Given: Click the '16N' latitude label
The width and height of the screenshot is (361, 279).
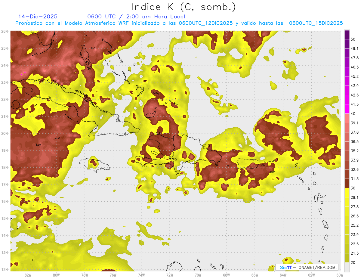Looking at the screenshot, I should click(4, 201).
